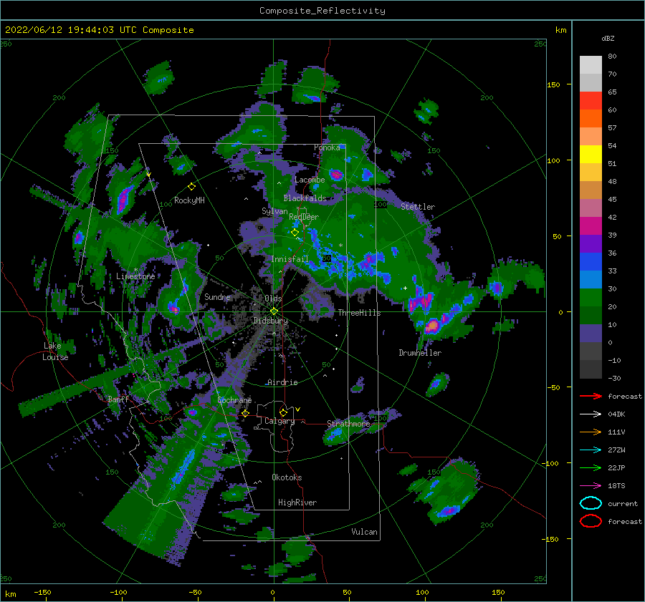
Task: Select the Ponoka label
Action: click(327, 147)
